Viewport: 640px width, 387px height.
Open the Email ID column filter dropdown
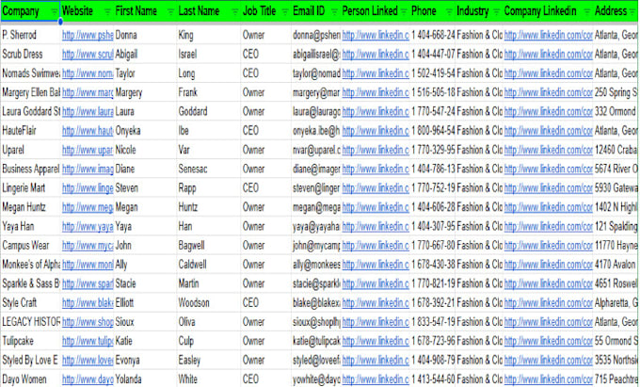tap(334, 12)
